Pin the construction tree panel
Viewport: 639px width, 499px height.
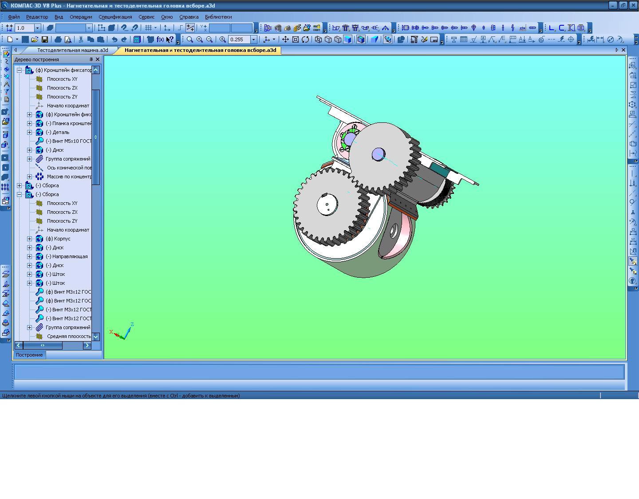coord(91,59)
